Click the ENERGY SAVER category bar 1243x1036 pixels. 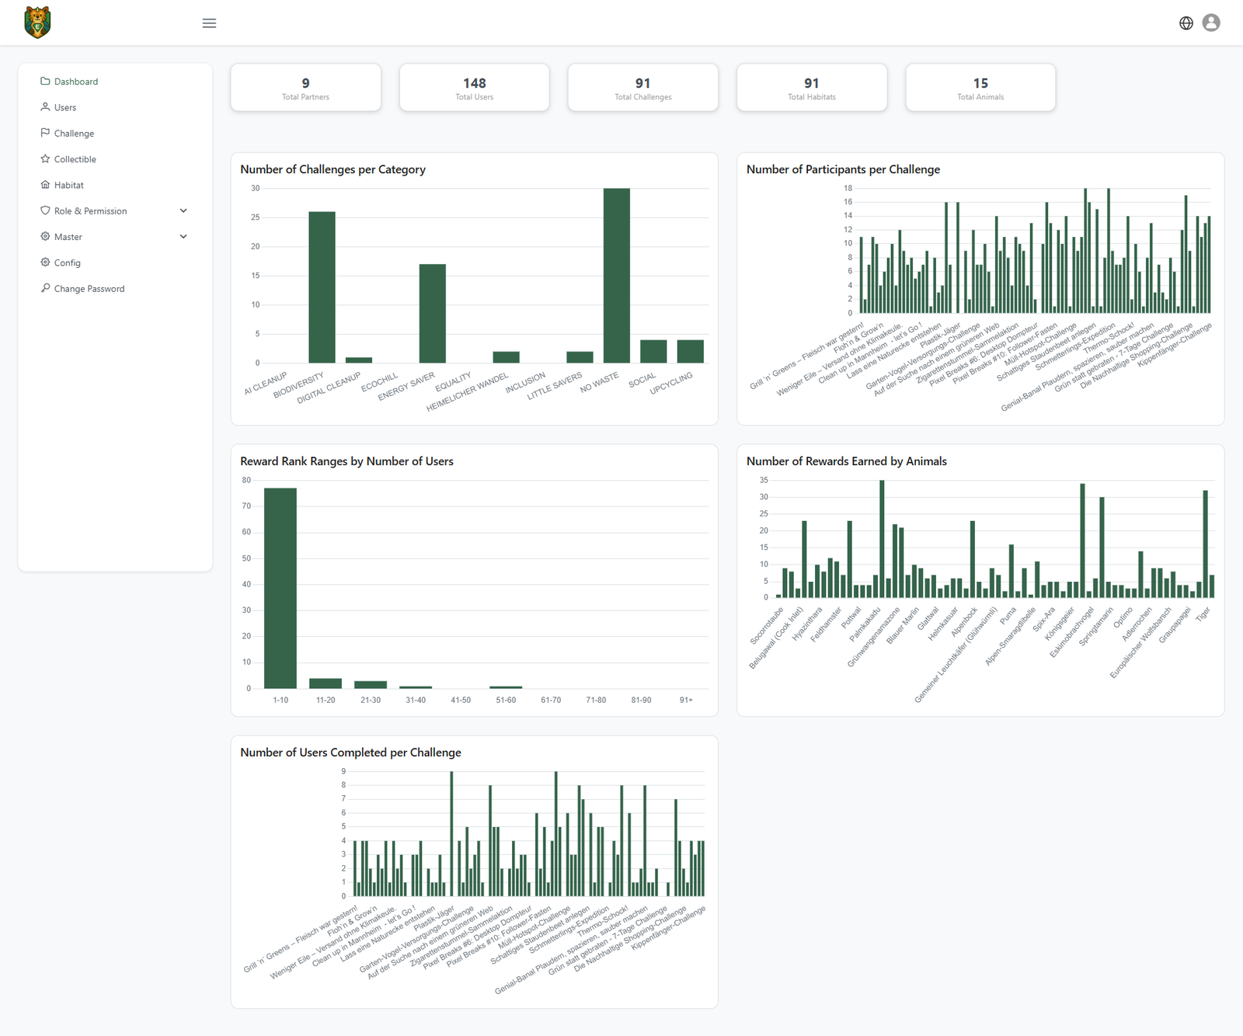coord(433,314)
